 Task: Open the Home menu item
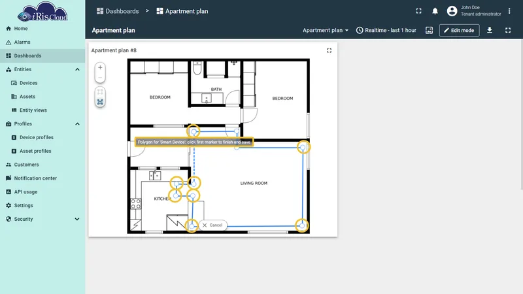click(x=42, y=29)
